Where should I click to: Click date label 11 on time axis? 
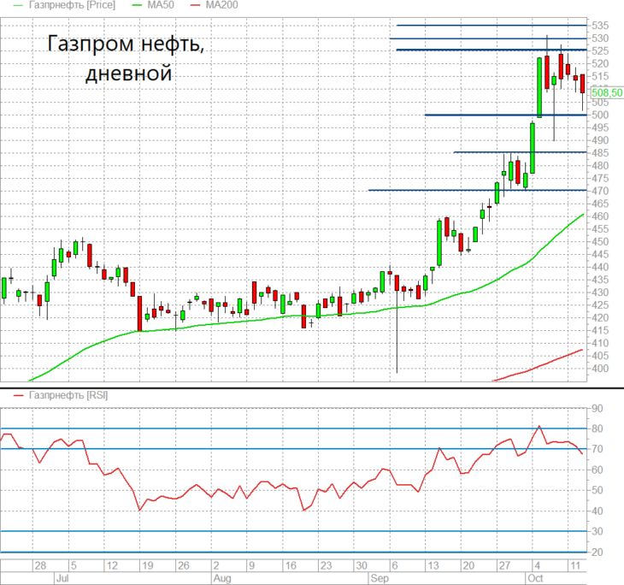tap(575, 565)
